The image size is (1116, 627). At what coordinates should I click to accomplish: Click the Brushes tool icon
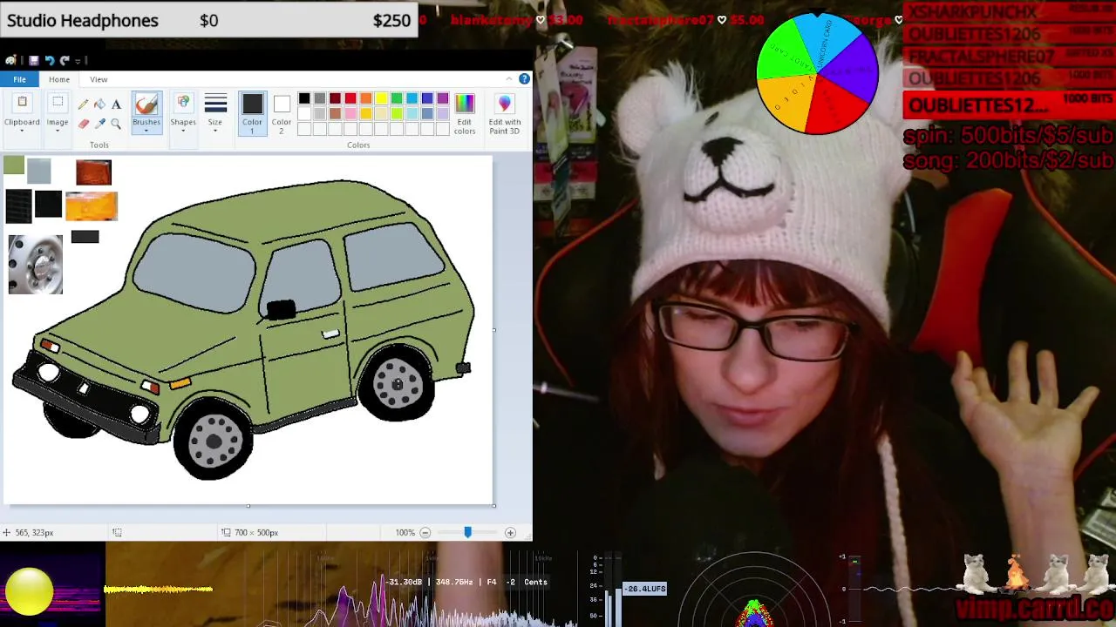[146, 104]
